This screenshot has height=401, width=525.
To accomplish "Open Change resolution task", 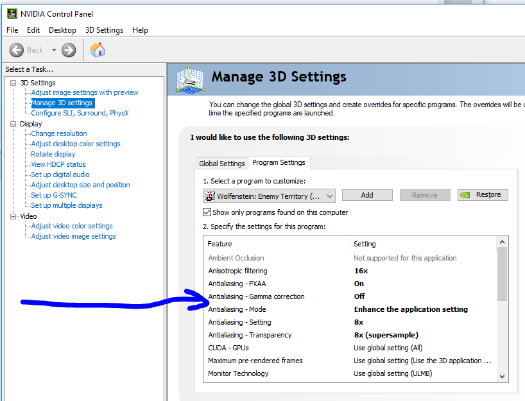I will [x=59, y=133].
